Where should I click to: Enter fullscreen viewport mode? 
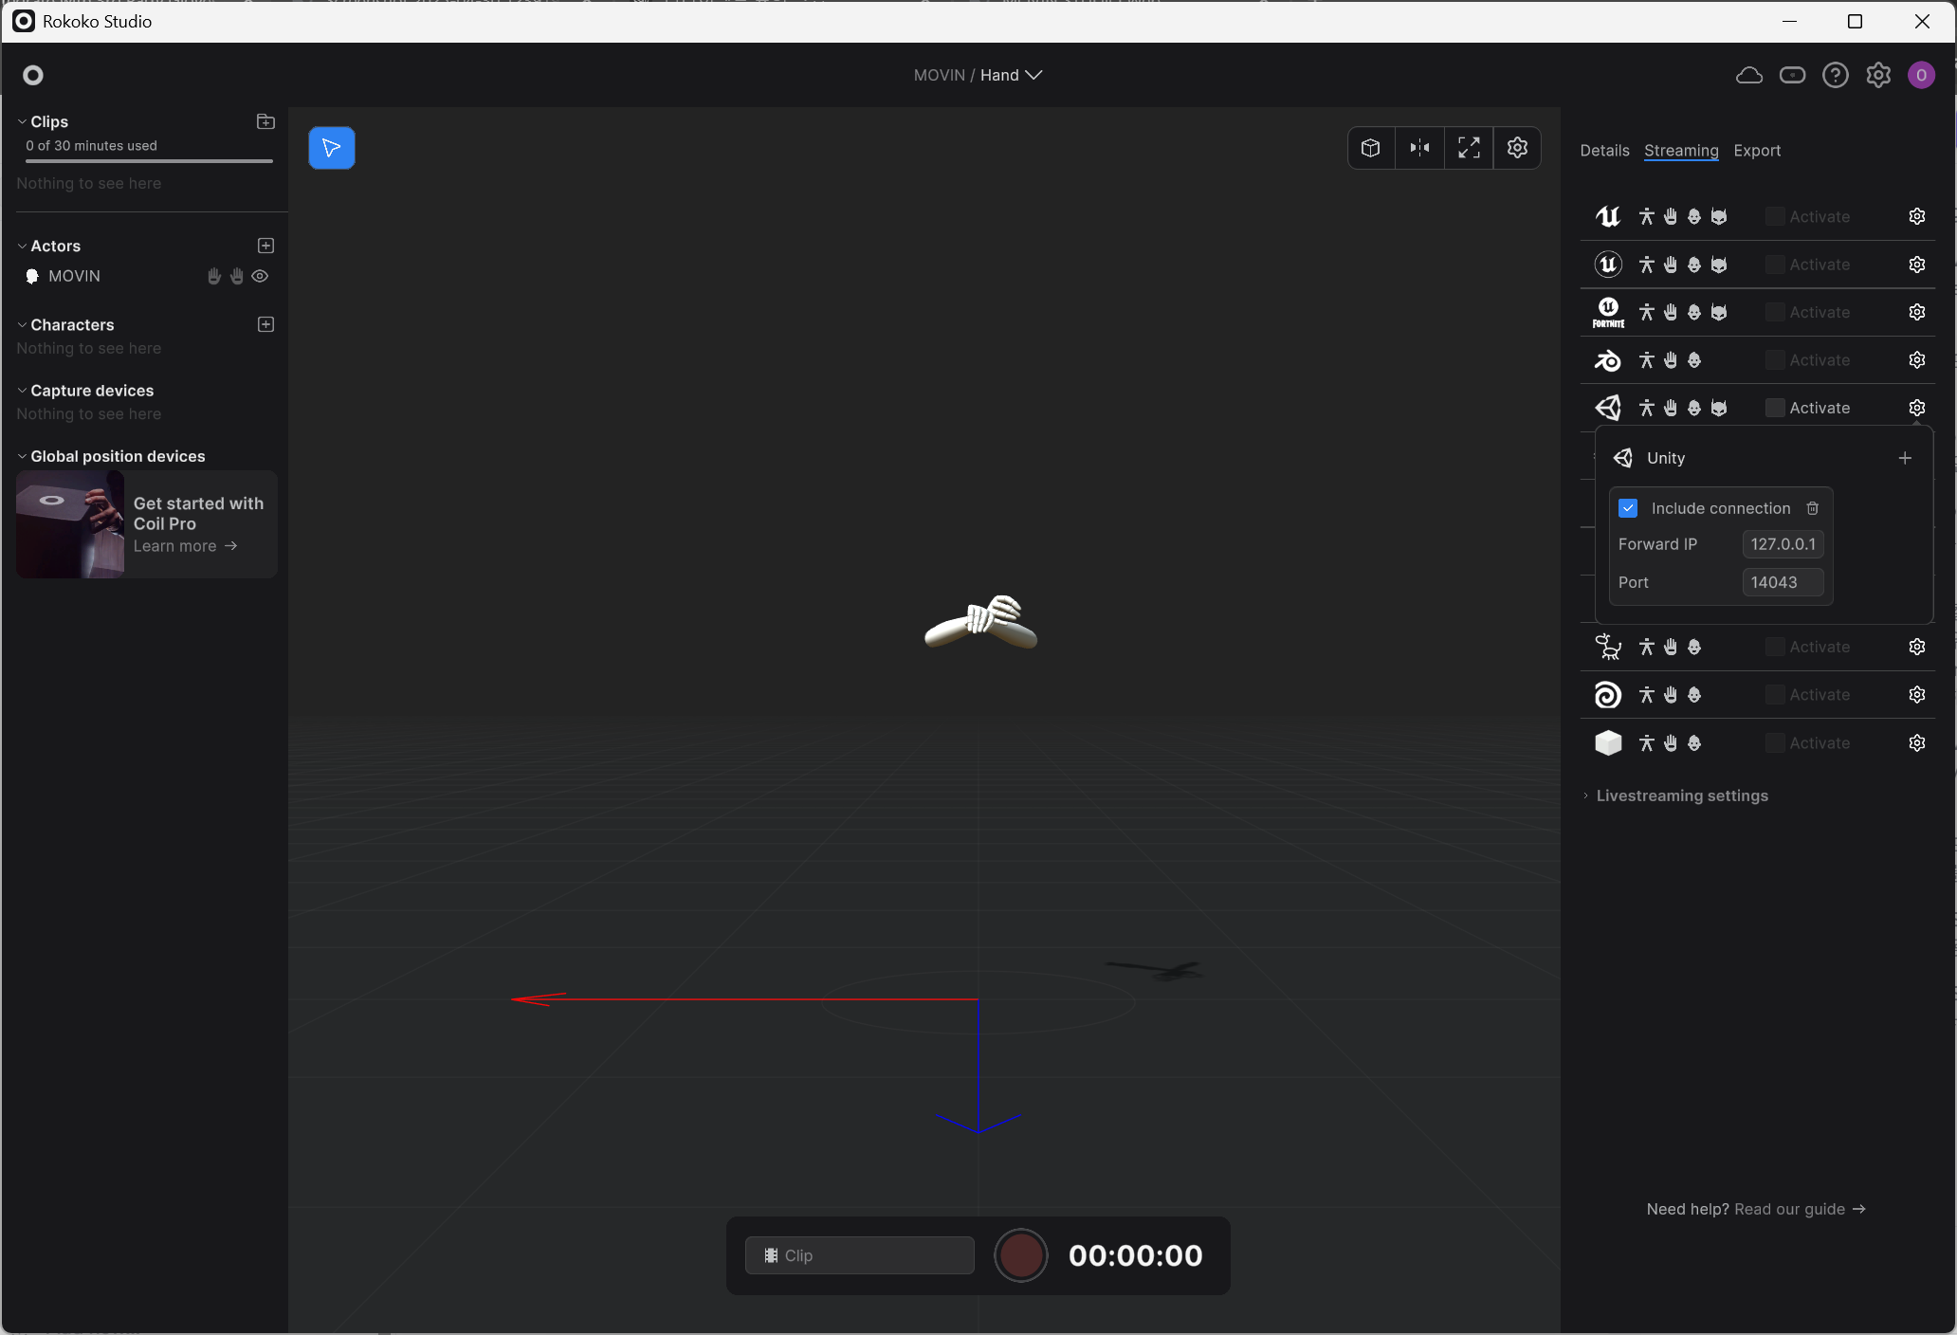click(1469, 148)
